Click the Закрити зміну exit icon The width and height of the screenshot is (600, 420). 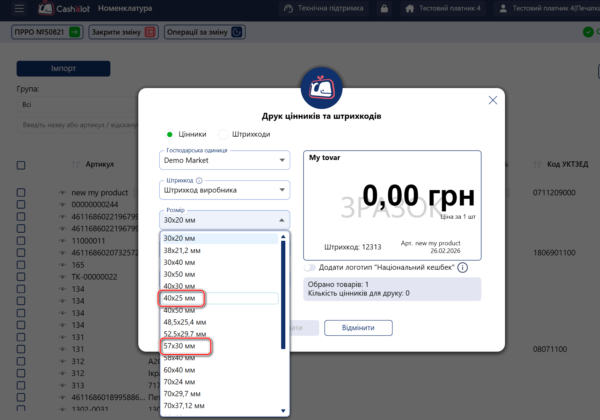(150, 32)
